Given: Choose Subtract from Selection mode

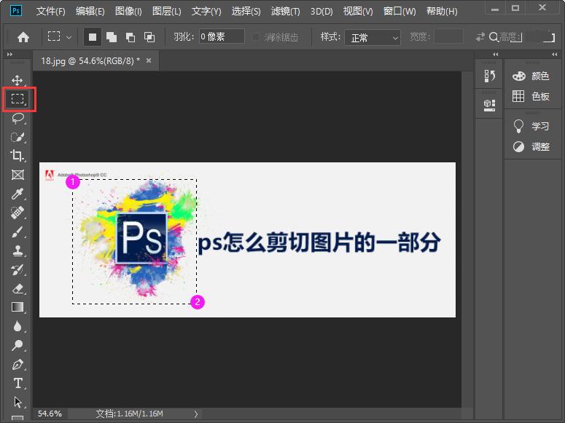Looking at the screenshot, I should [x=130, y=36].
